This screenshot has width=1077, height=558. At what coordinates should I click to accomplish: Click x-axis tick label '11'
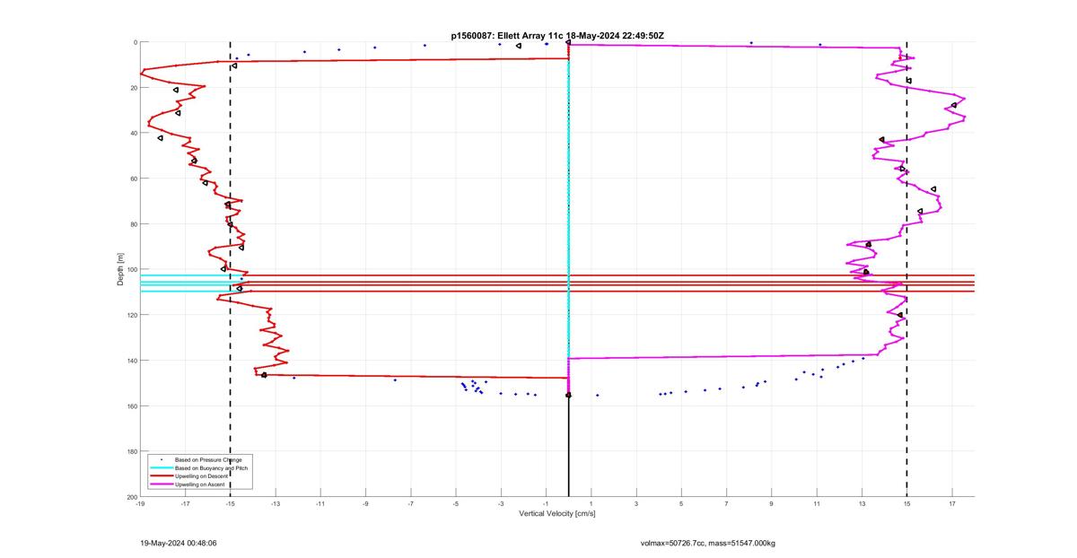click(817, 504)
